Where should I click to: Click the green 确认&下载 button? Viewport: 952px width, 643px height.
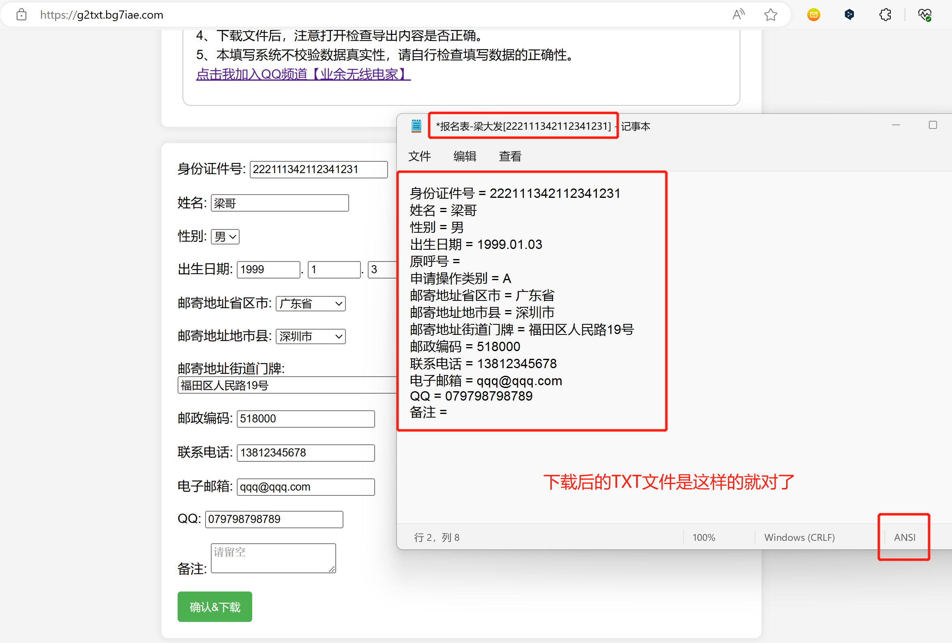click(x=214, y=607)
